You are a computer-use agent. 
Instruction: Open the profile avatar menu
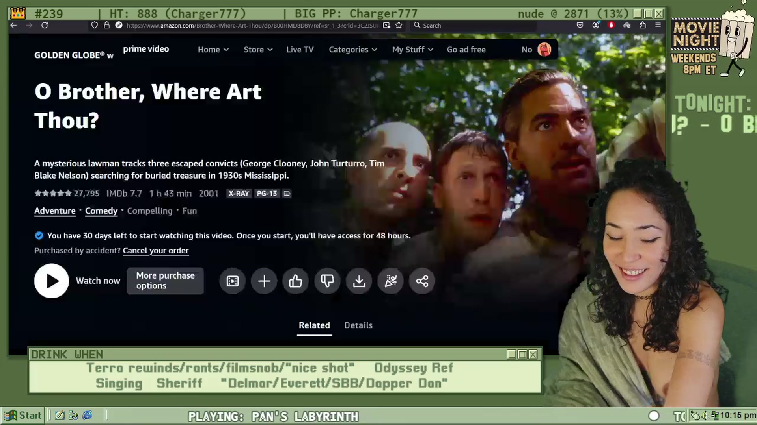(x=544, y=50)
